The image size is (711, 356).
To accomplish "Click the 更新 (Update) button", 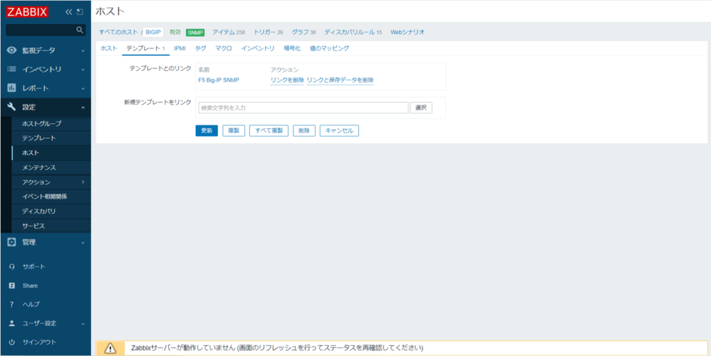I will pyautogui.click(x=206, y=130).
